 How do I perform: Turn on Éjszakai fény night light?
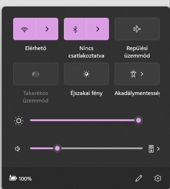click(x=86, y=74)
